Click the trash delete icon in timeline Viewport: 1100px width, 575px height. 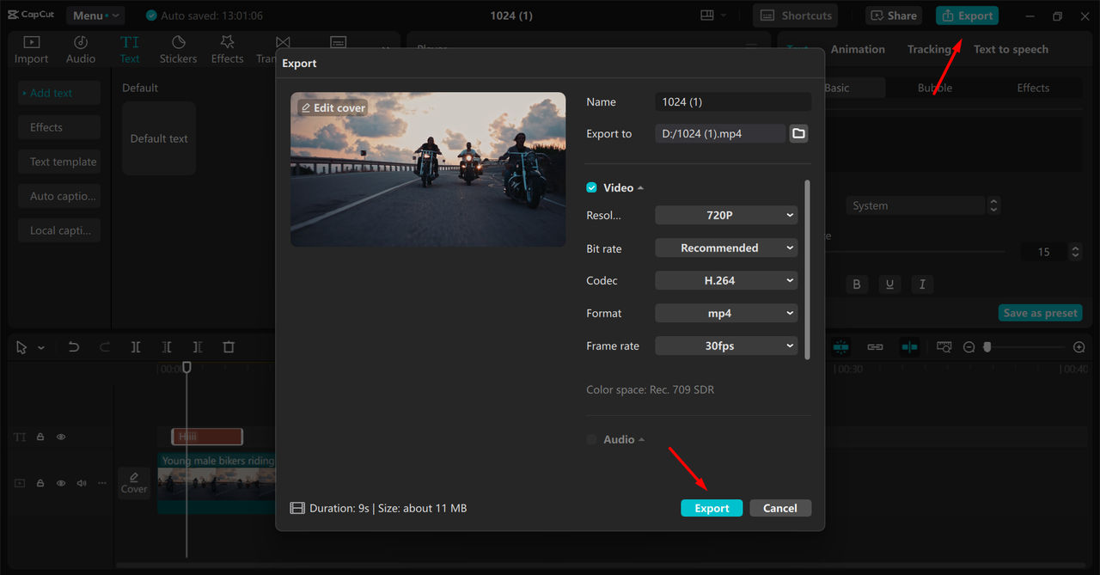click(229, 347)
